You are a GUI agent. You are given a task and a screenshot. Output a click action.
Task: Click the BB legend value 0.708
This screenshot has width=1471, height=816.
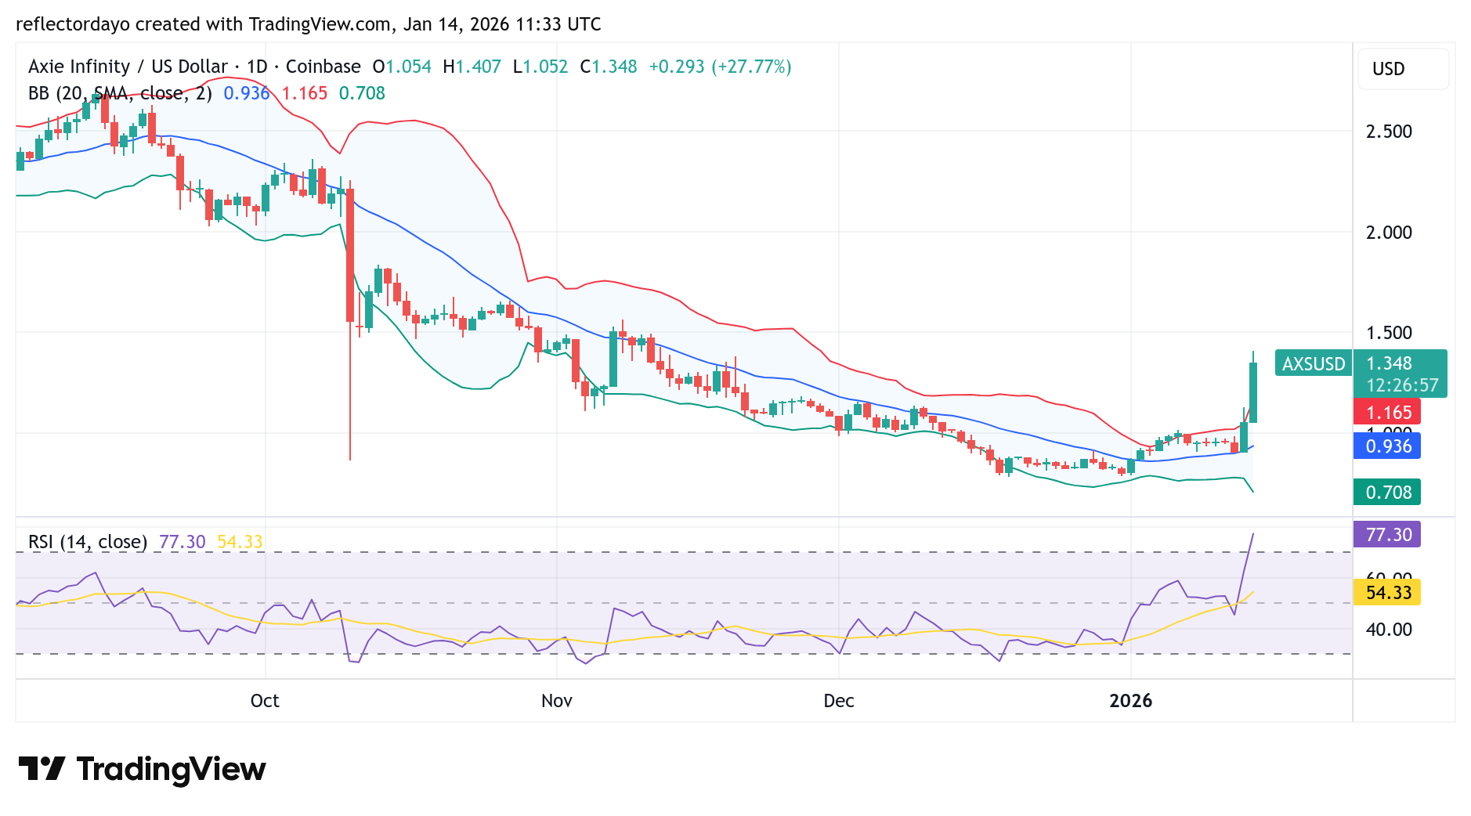click(362, 93)
